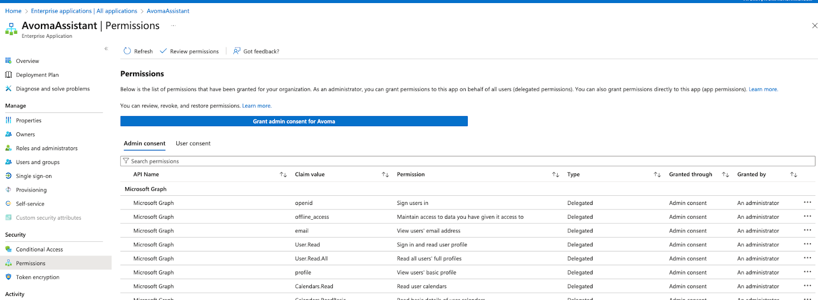Image resolution: width=818 pixels, height=300 pixels.
Task: Click the Deployment Plan book icon
Action: tap(8, 75)
